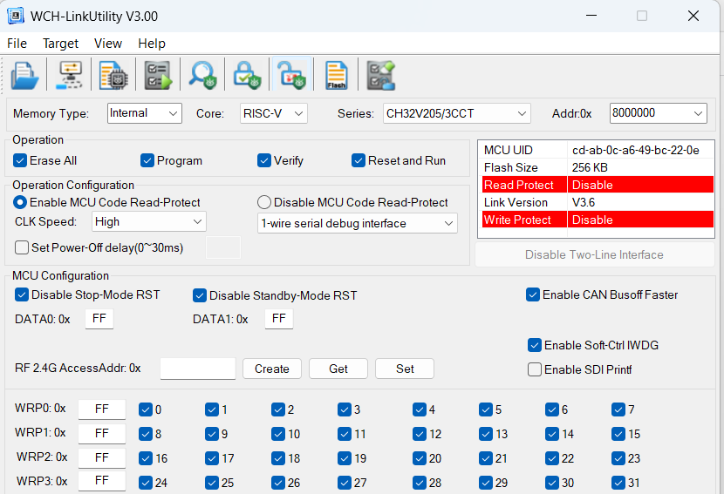Click the green lock protect icon
The width and height of the screenshot is (724, 494).
click(x=247, y=75)
